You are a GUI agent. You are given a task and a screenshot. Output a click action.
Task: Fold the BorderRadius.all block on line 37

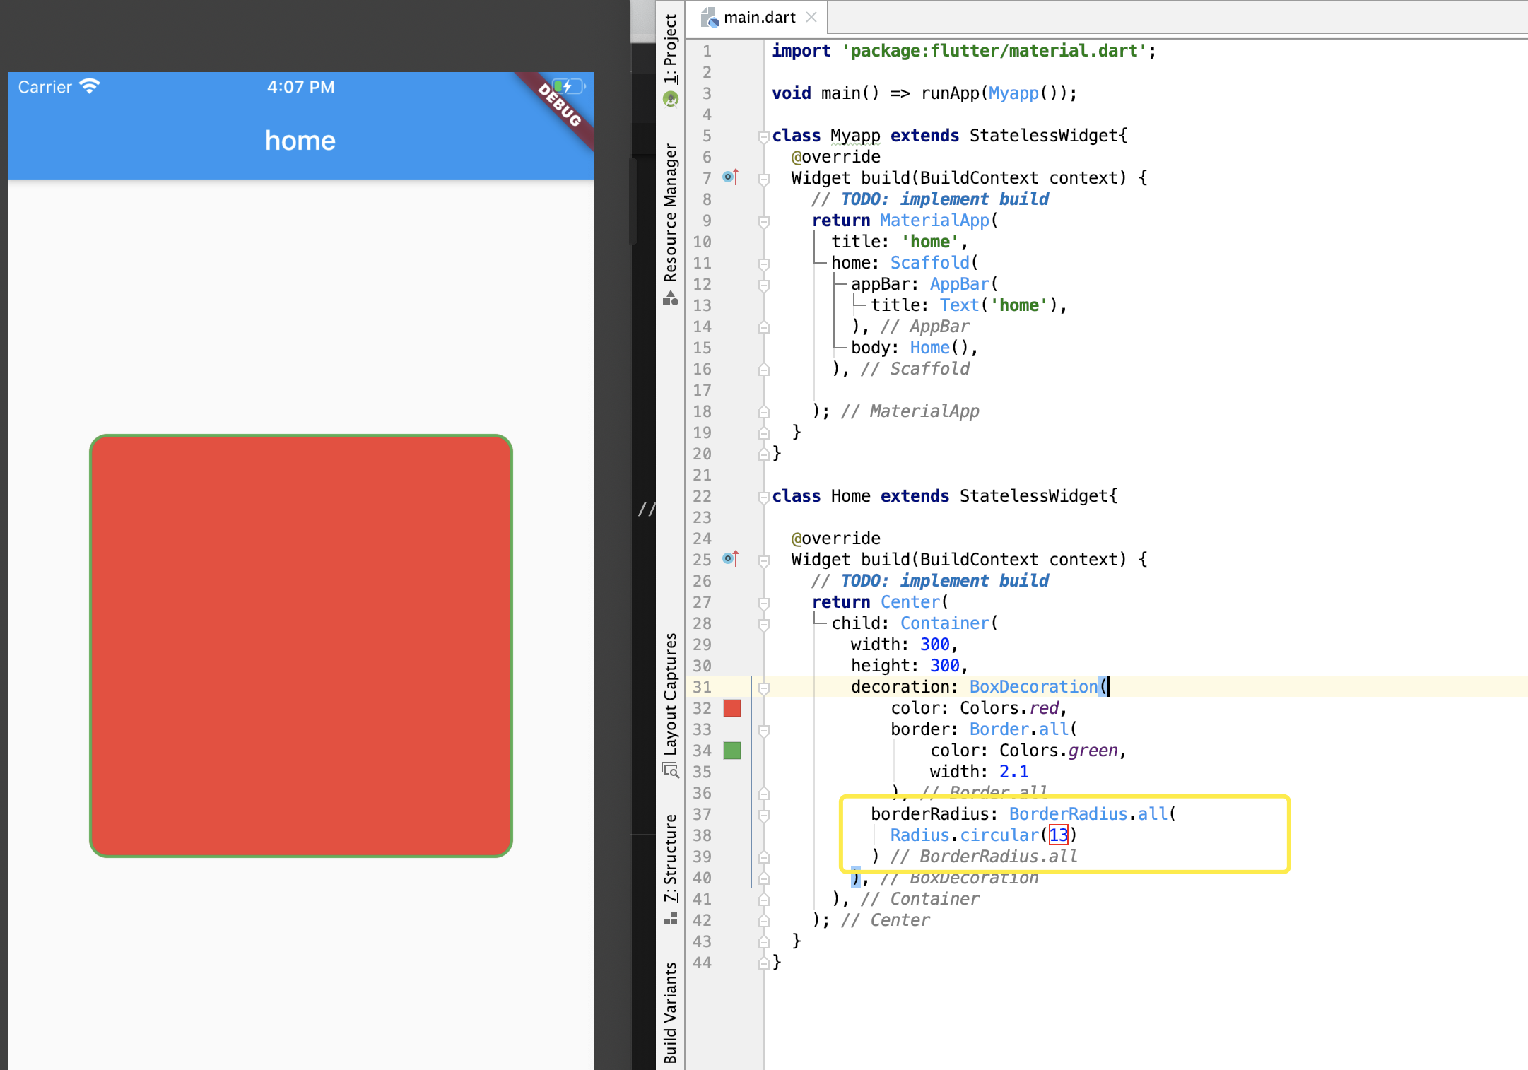coord(763,815)
